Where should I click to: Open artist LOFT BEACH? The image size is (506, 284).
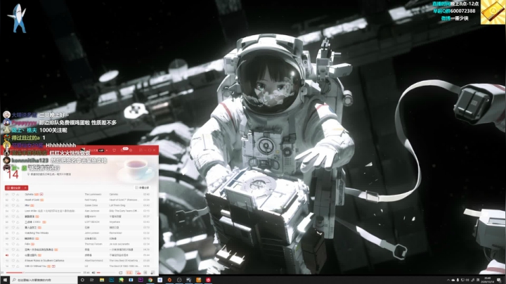[92, 221]
